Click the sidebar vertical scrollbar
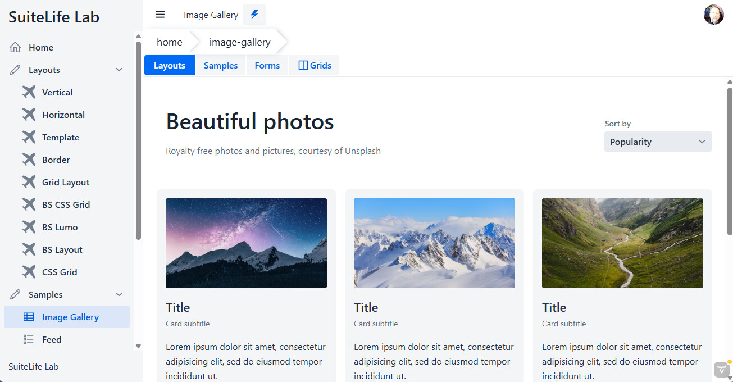Viewport: 733px width, 382px height. pos(138,140)
